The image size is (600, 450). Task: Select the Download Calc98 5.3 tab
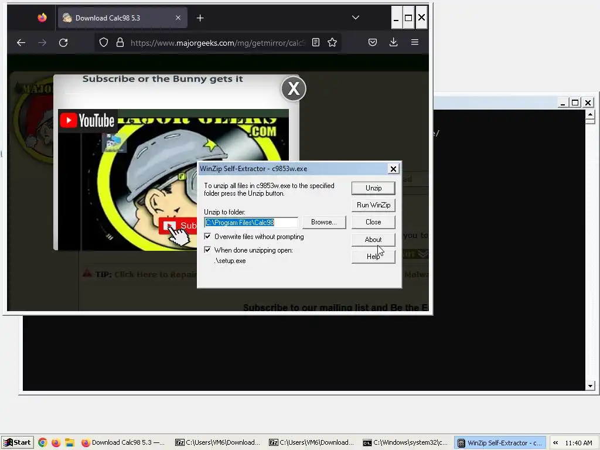[122, 18]
